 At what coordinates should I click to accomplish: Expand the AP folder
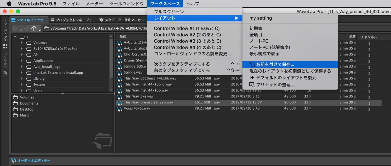pos(22,55)
